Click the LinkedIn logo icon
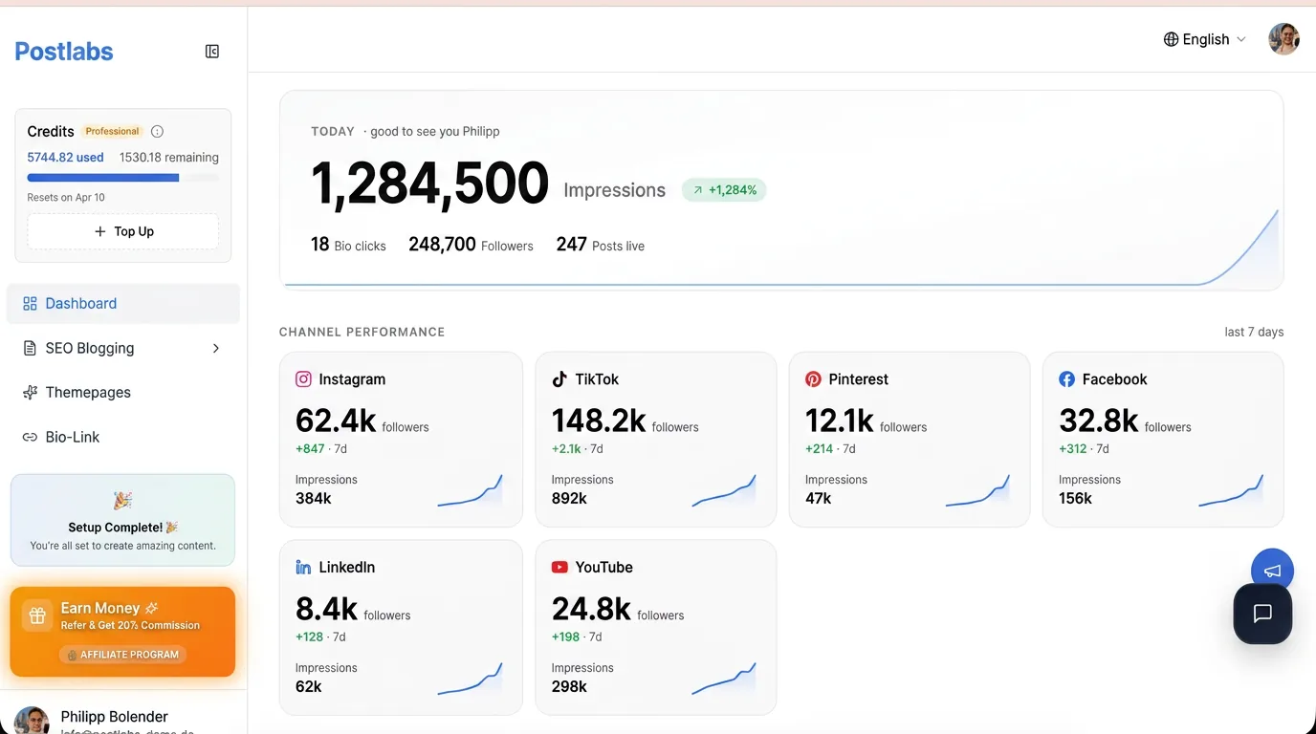Viewport: 1316px width, 734px height. coord(303,568)
